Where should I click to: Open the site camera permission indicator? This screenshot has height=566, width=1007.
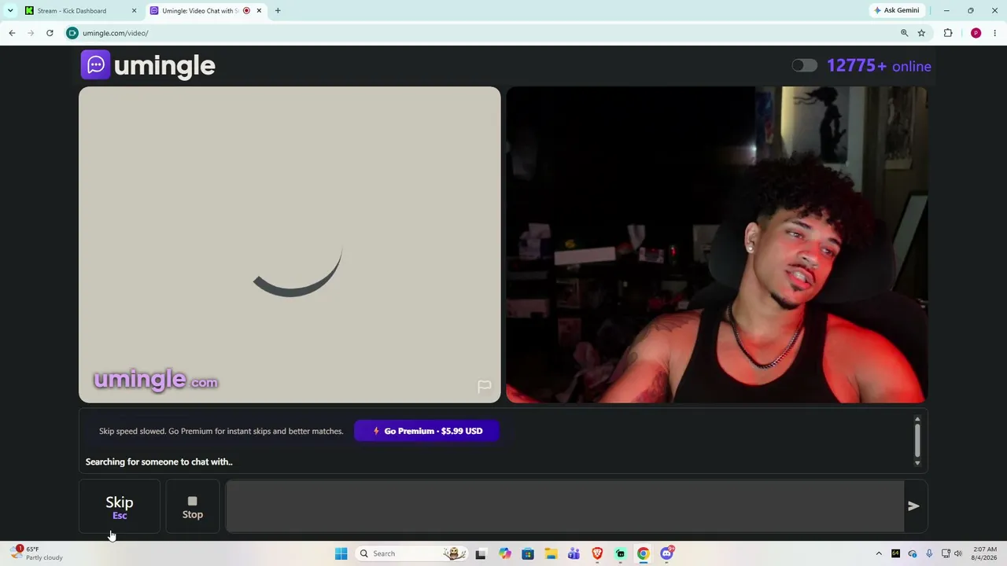(72, 33)
